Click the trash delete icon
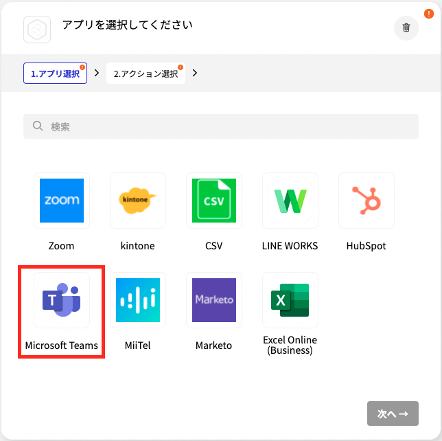 [x=406, y=28]
